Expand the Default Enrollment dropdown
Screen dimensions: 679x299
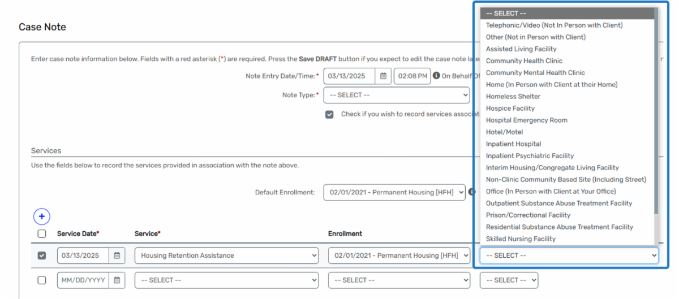click(394, 192)
